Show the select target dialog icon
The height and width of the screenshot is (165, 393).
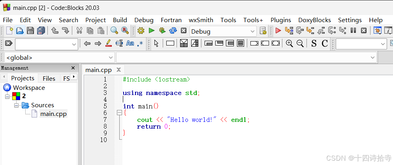pos(263,30)
